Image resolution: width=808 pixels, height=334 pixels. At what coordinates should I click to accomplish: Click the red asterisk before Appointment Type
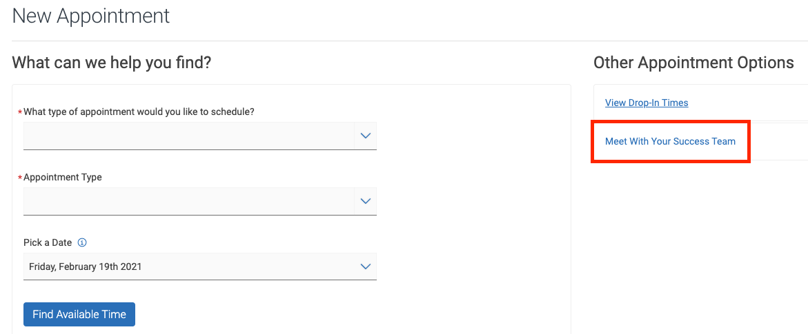[20, 178]
